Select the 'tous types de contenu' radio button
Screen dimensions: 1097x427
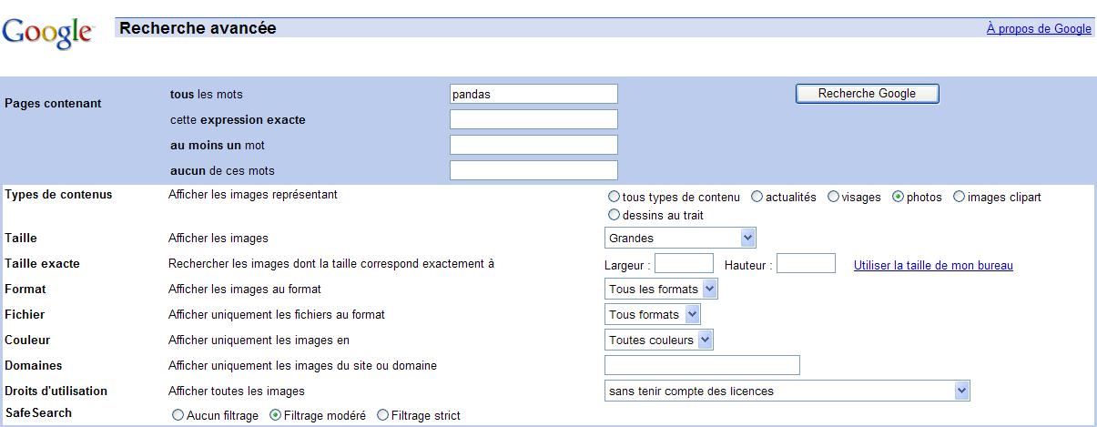(x=614, y=198)
